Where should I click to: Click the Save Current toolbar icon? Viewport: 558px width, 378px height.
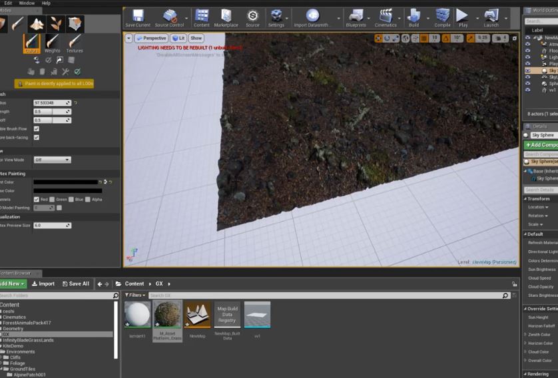click(x=138, y=17)
